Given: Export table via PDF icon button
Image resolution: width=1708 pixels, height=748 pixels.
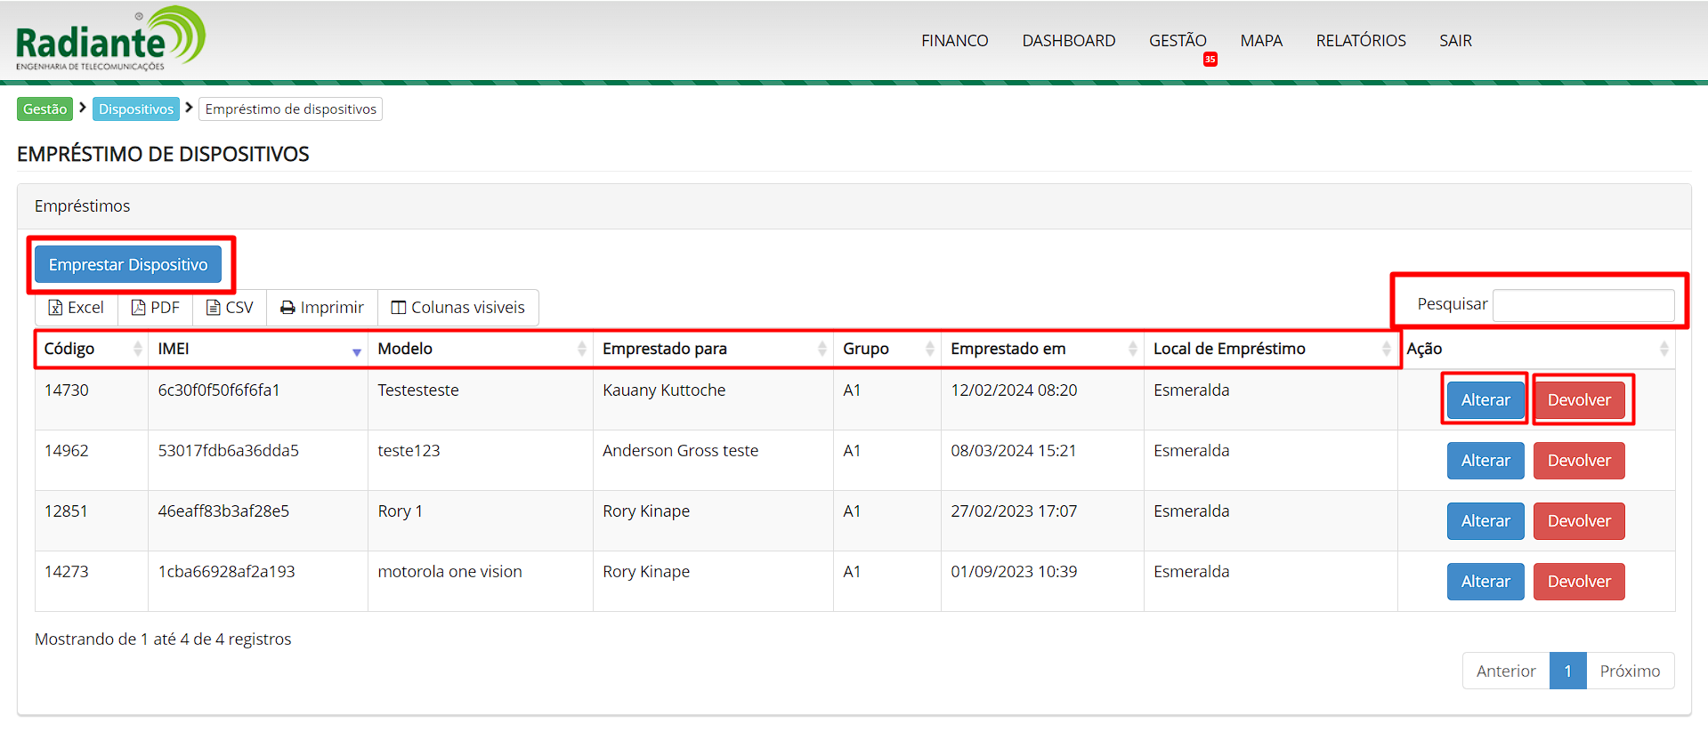Looking at the screenshot, I should (156, 308).
